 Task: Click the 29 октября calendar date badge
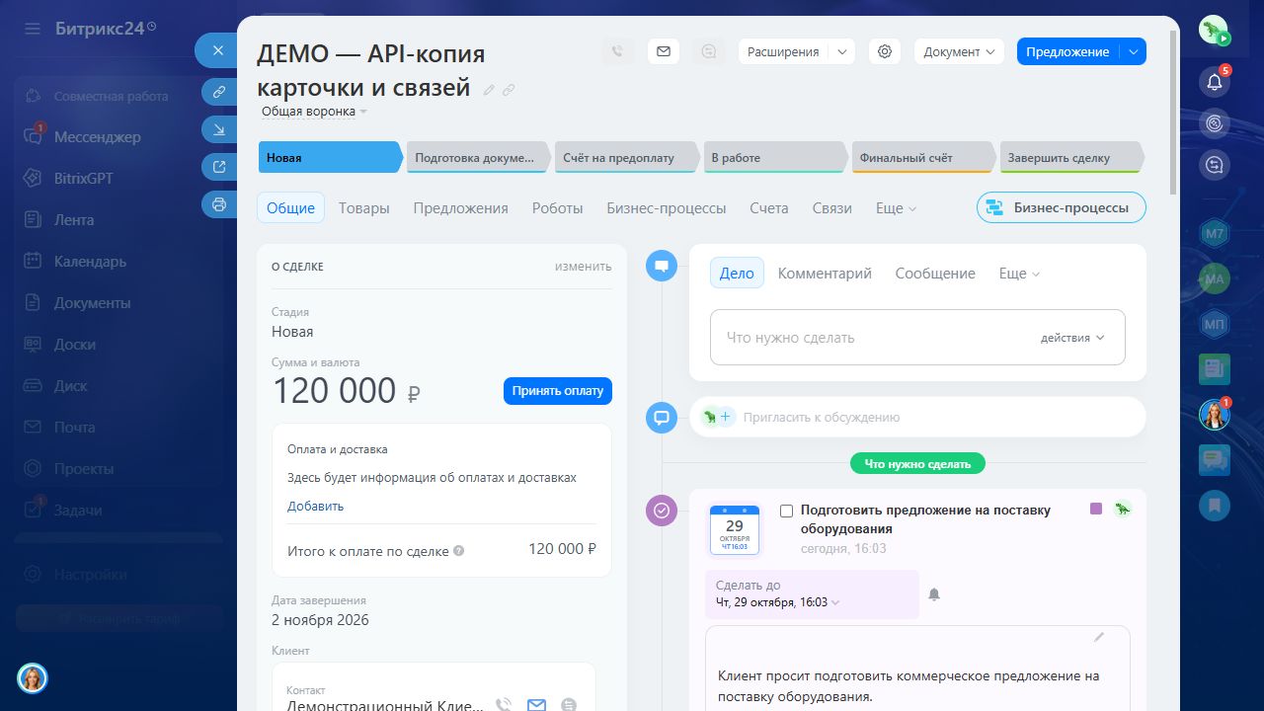(x=735, y=530)
